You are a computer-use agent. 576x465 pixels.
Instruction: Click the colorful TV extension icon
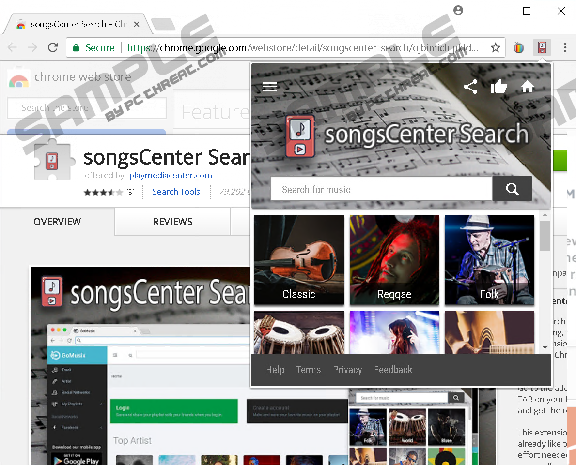519,47
